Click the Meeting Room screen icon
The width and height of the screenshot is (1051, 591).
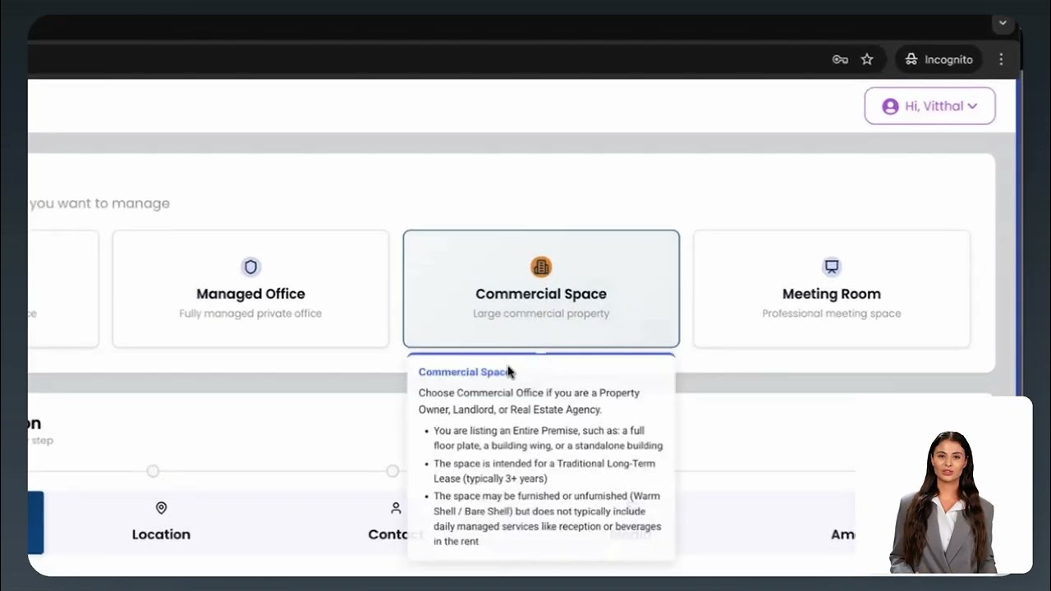[x=832, y=267]
